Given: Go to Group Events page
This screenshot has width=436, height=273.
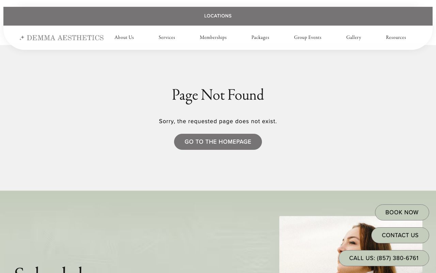Looking at the screenshot, I should [x=308, y=38].
